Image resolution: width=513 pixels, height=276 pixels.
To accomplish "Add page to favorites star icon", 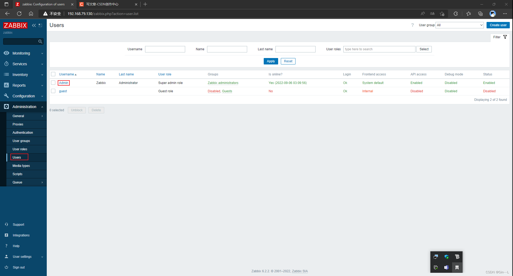I will (x=442, y=14).
